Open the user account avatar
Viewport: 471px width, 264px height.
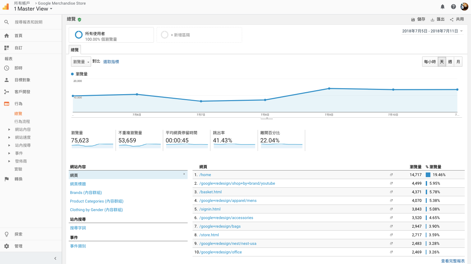tap(464, 7)
